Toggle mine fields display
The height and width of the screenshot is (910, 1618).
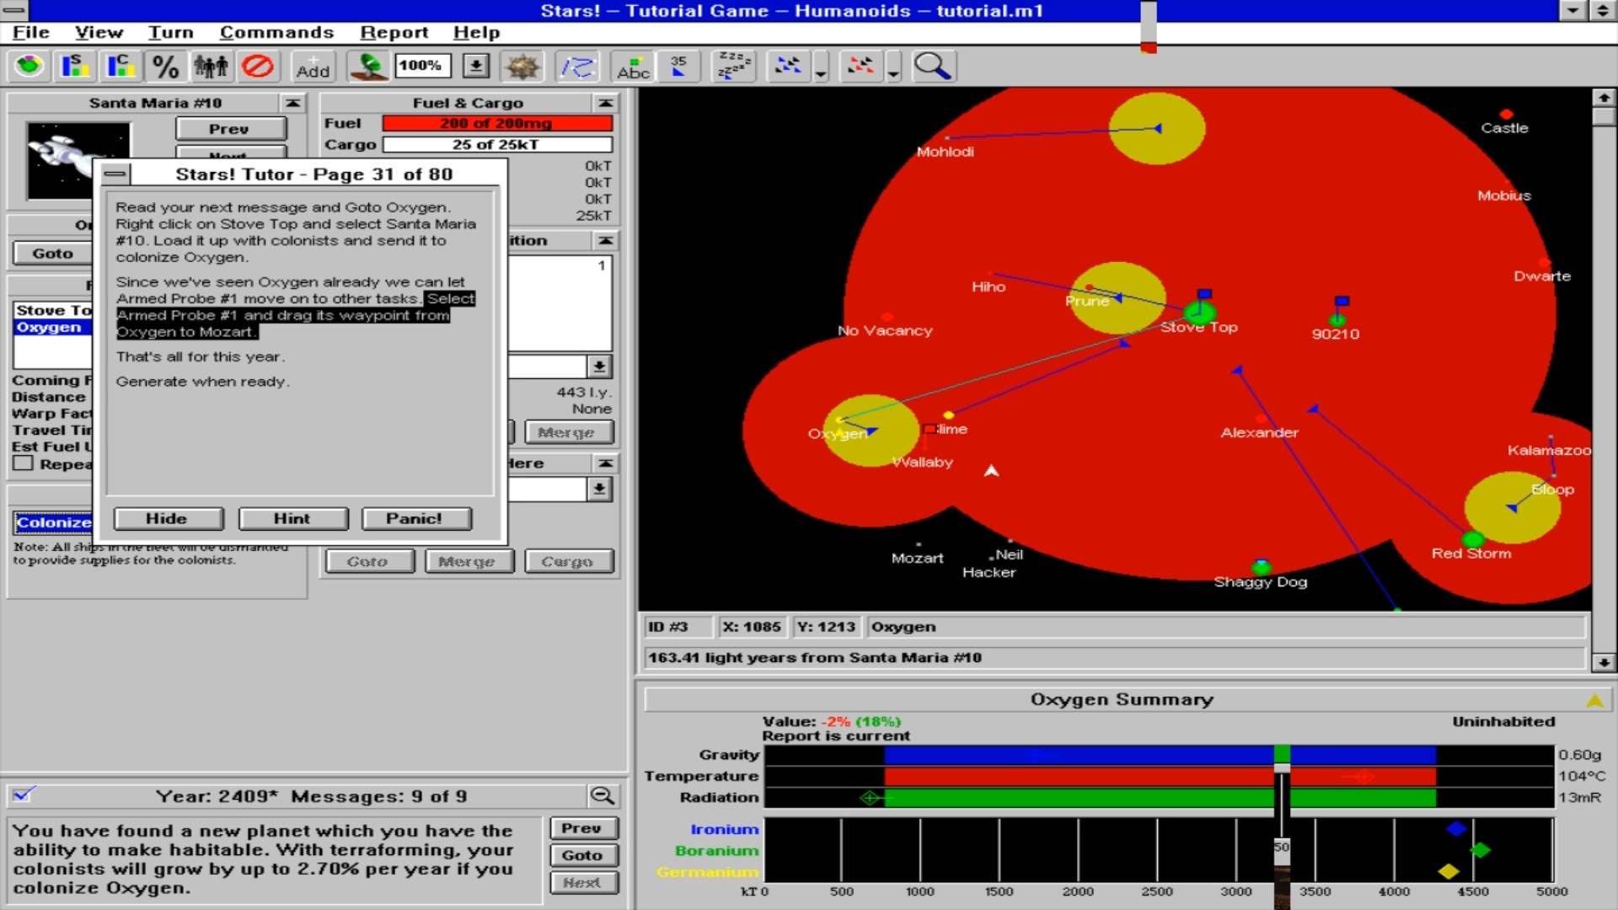[x=522, y=66]
